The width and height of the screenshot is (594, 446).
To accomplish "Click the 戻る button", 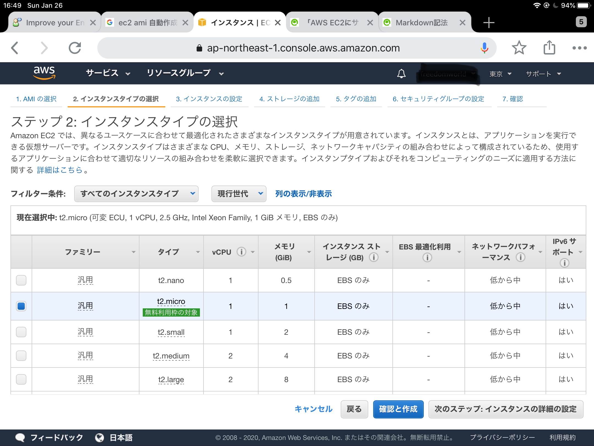I will [x=354, y=409].
